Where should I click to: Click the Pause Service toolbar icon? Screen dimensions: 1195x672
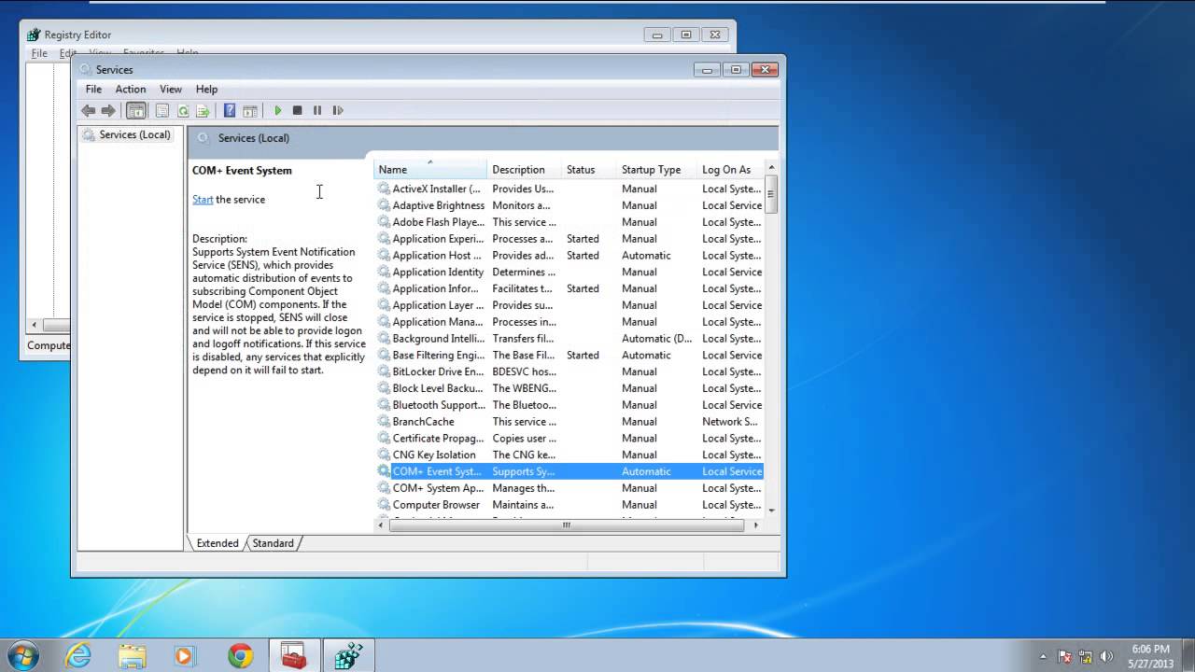pos(317,110)
